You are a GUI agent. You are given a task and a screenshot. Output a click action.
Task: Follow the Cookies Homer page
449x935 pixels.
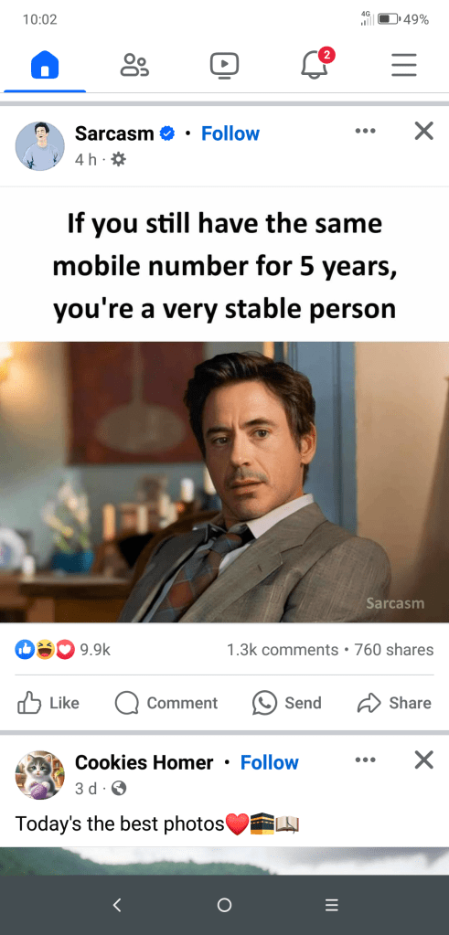coord(270,762)
